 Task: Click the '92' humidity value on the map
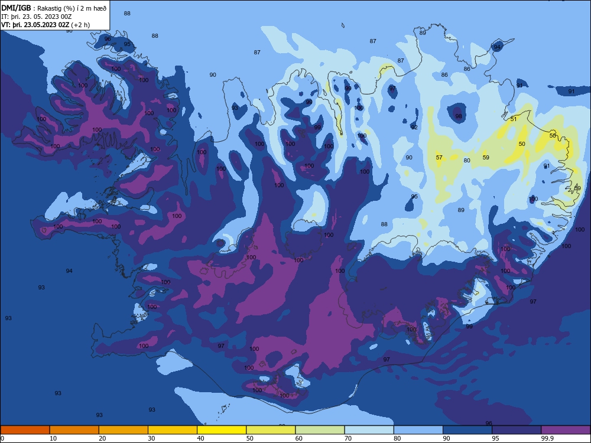pyautogui.click(x=414, y=128)
